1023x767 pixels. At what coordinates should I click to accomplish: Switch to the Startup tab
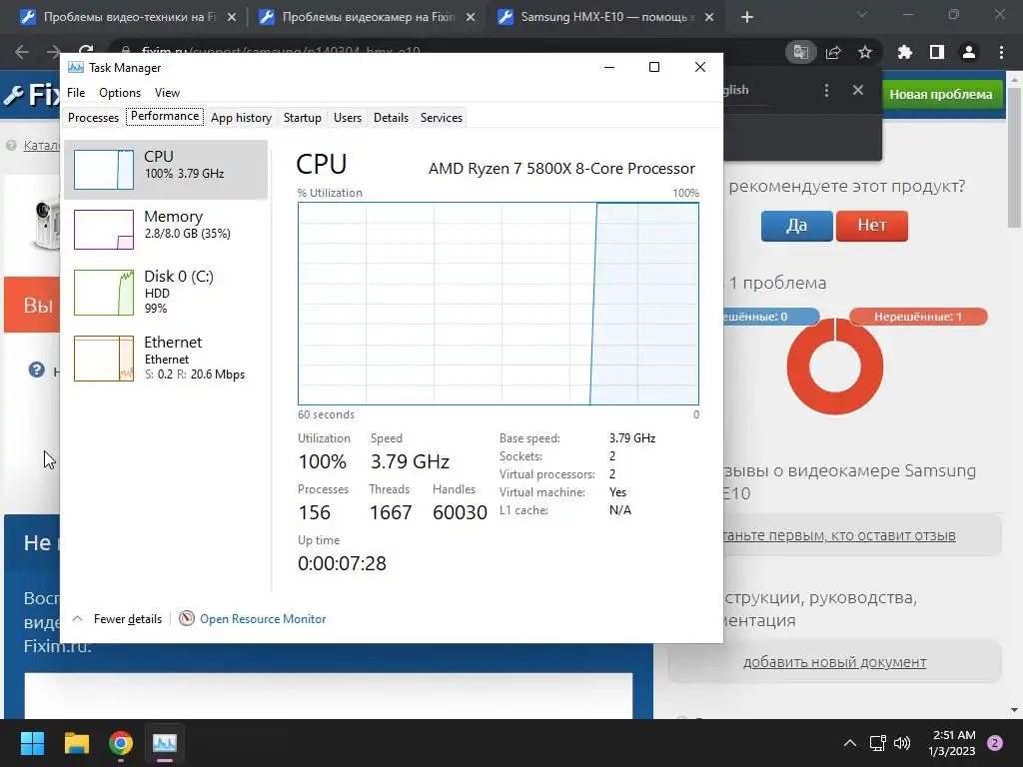click(302, 118)
